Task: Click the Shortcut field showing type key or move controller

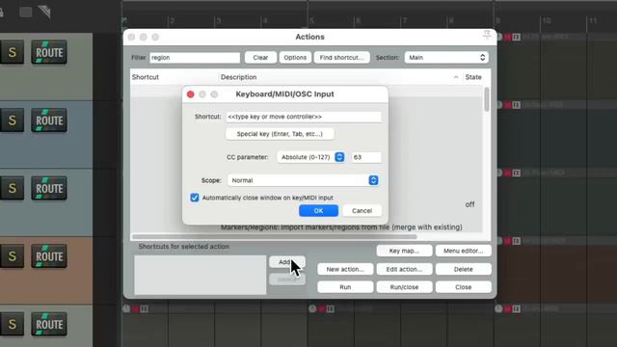Action: [x=304, y=117]
